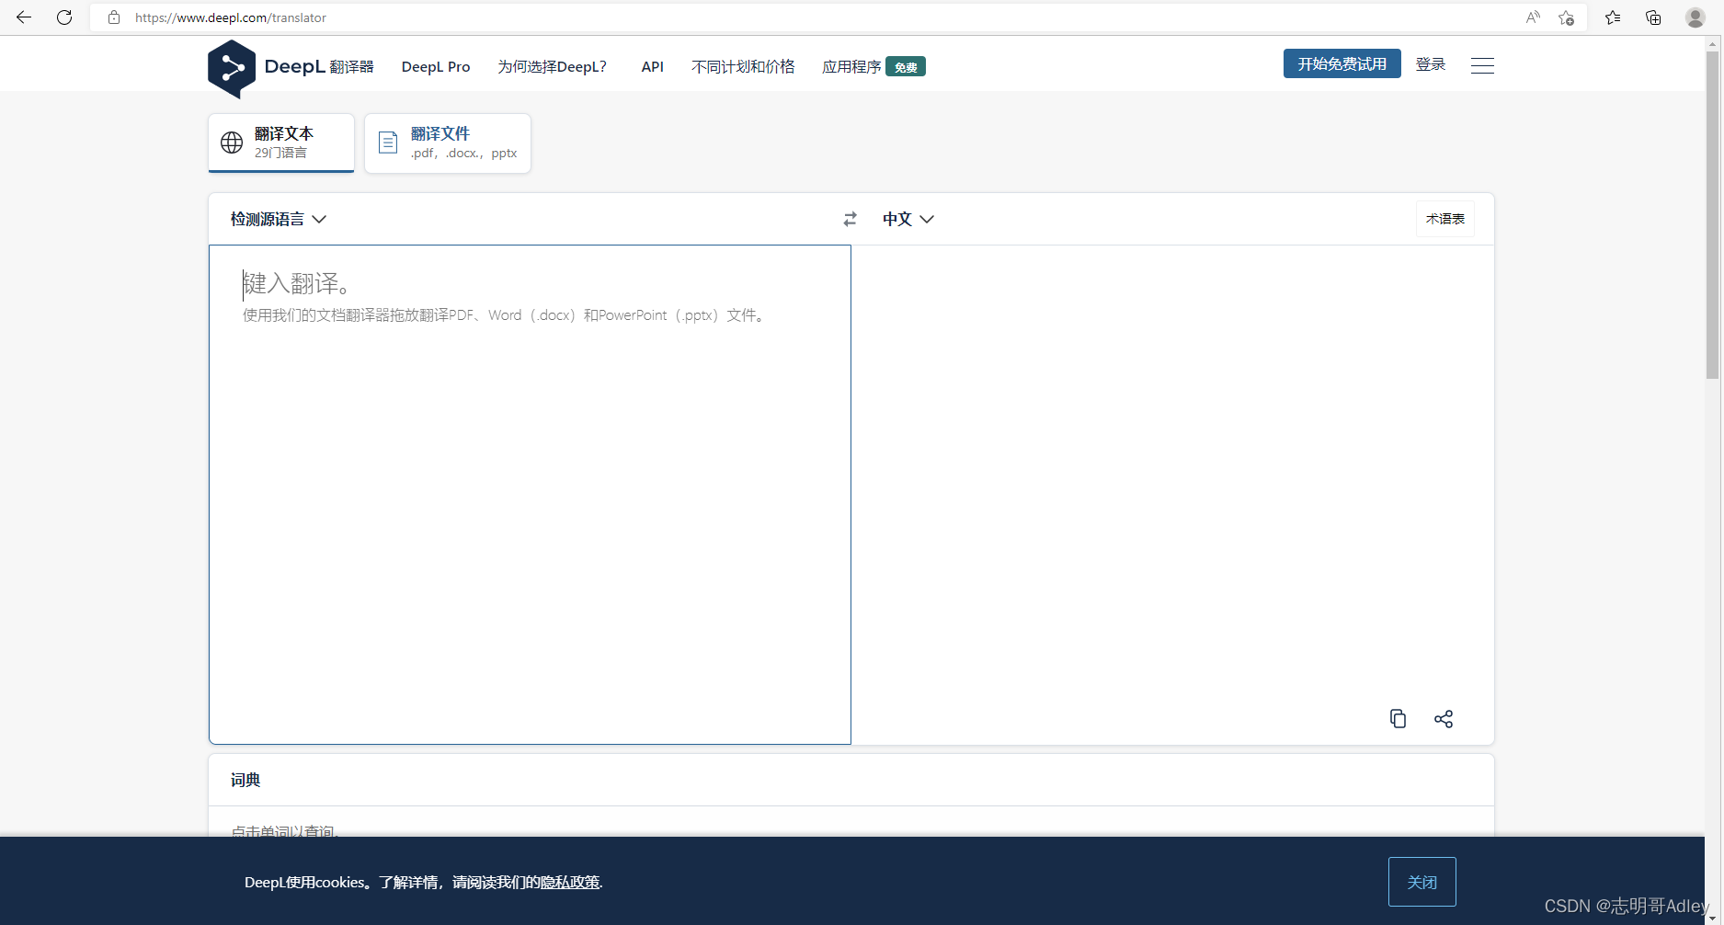Click the 免费 badge next to 应用程序

point(906,67)
